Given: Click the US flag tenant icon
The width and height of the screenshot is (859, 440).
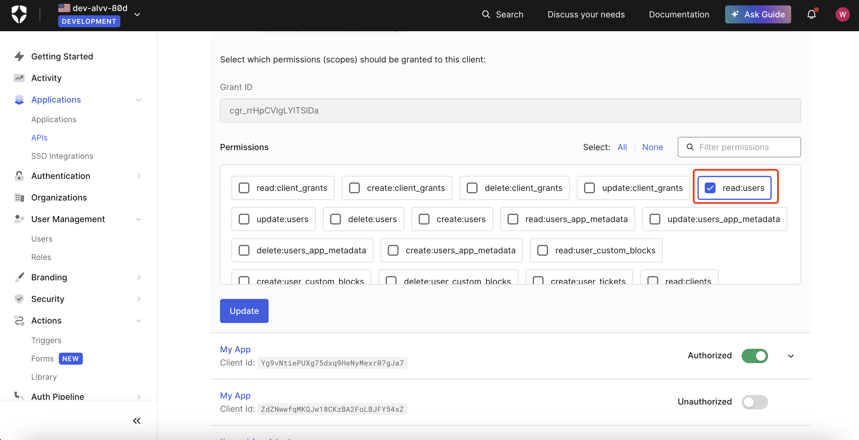Looking at the screenshot, I should [x=64, y=8].
